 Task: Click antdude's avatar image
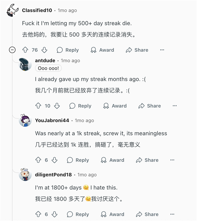point(25,64)
